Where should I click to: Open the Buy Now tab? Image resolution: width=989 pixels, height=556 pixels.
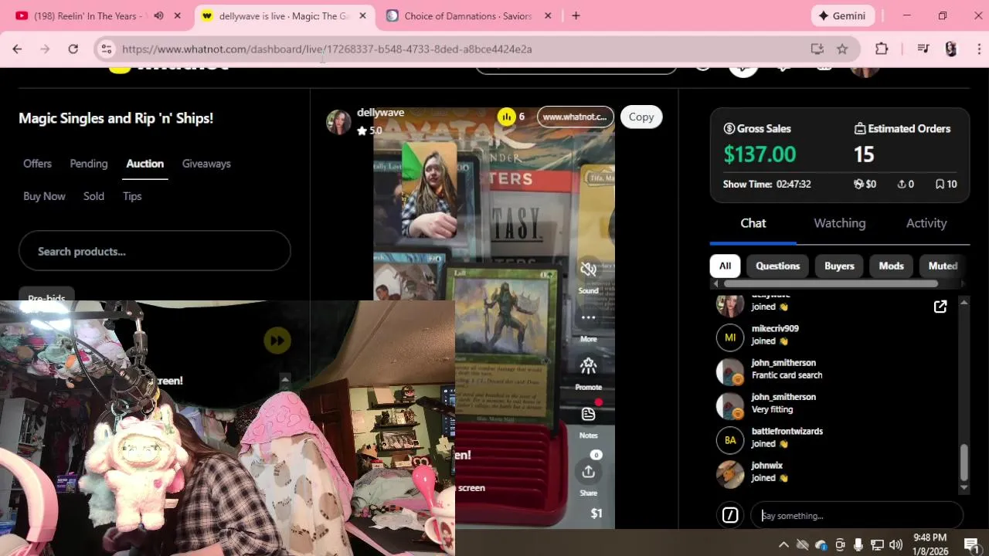[x=44, y=196]
